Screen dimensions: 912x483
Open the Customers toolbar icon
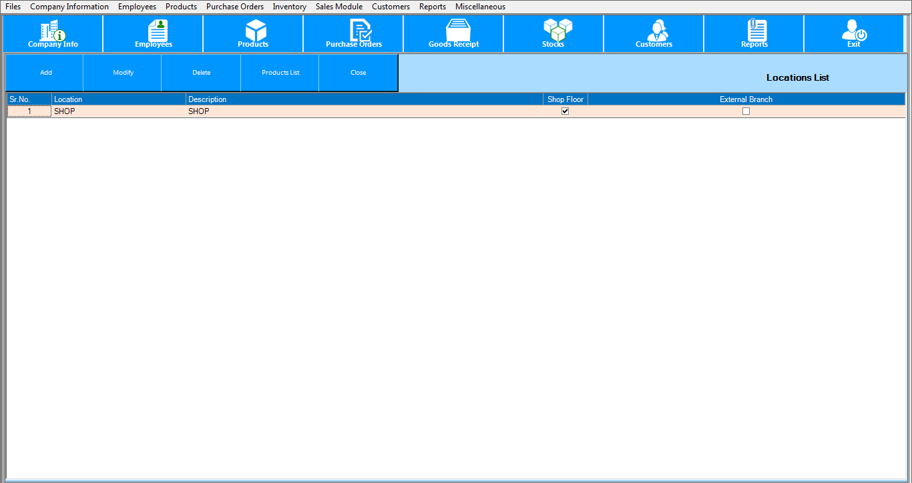(x=654, y=33)
